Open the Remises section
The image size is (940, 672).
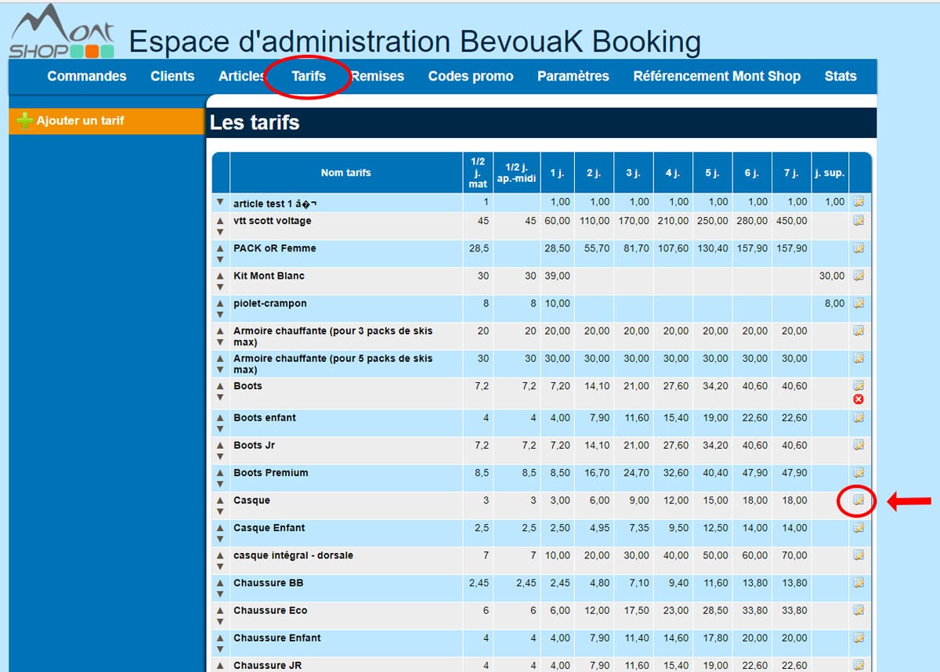378,76
